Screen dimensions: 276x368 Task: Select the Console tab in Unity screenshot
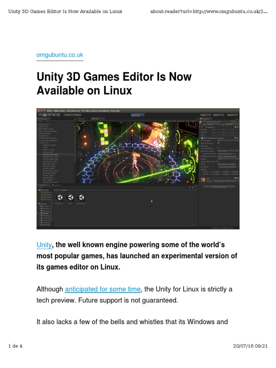coord(56,185)
